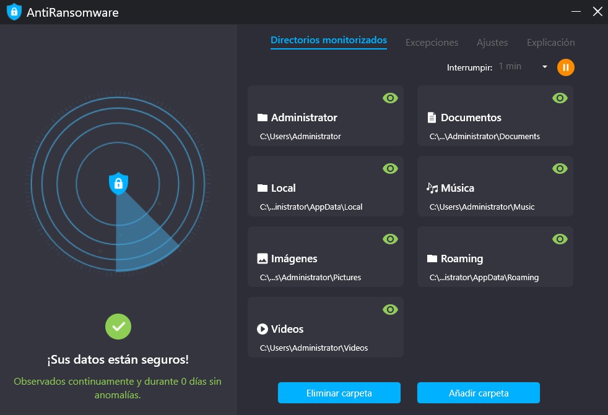Toggle monitoring eye on Administrator folder

click(x=390, y=98)
